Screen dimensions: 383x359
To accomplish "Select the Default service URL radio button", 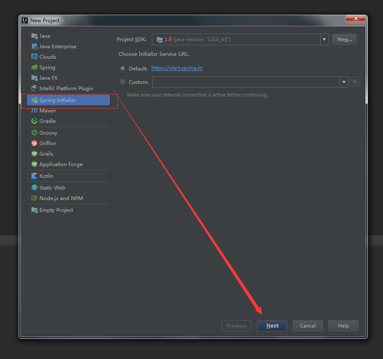I will tap(122, 68).
